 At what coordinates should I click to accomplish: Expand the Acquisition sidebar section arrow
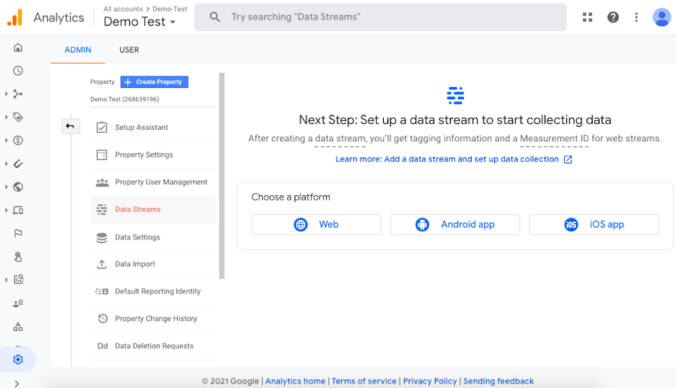tap(6, 94)
